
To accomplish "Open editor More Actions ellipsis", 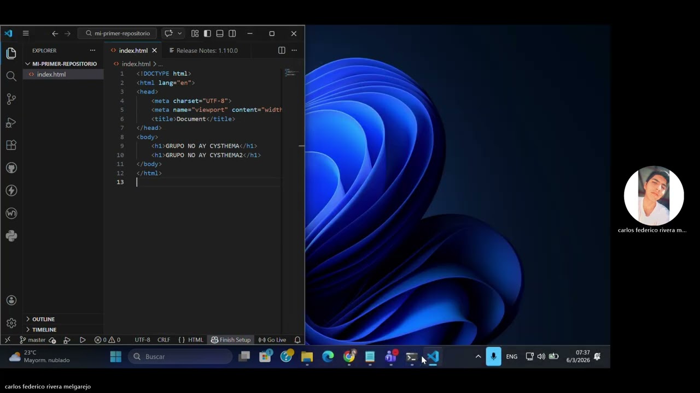I will point(294,50).
